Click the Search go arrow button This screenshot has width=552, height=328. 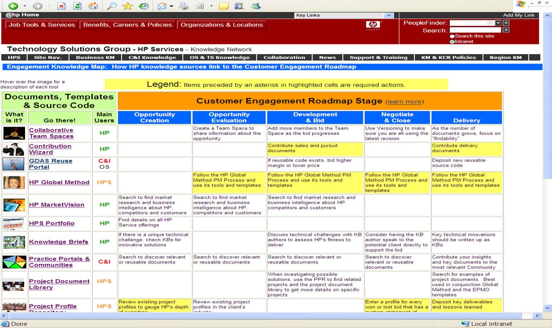point(506,30)
